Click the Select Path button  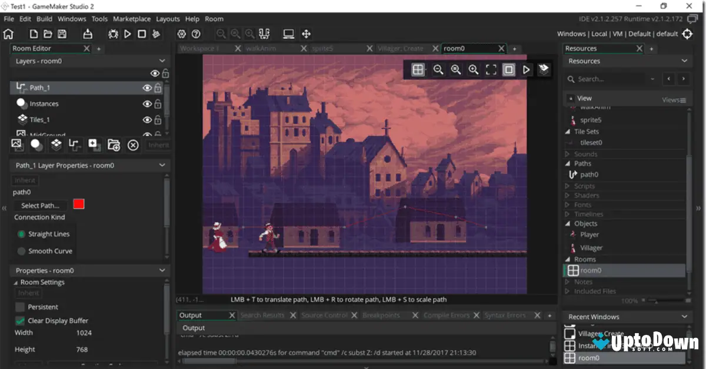[40, 205]
